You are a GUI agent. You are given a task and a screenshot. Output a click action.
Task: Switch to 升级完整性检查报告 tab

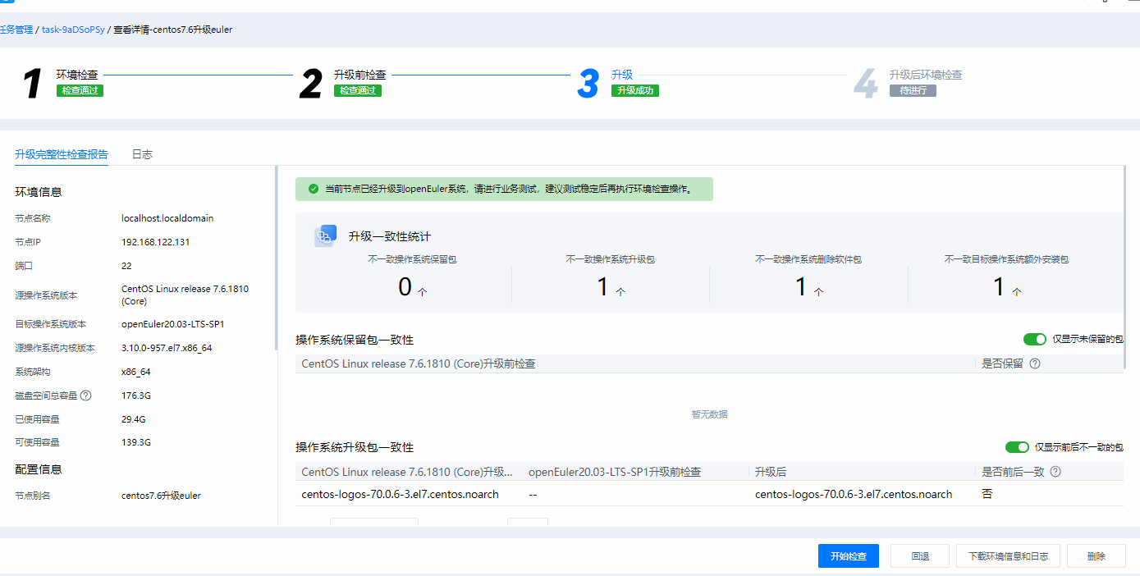coord(62,154)
